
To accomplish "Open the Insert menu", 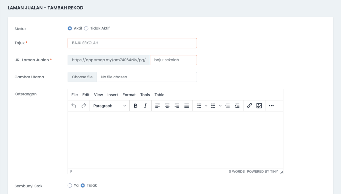I will (x=113, y=95).
